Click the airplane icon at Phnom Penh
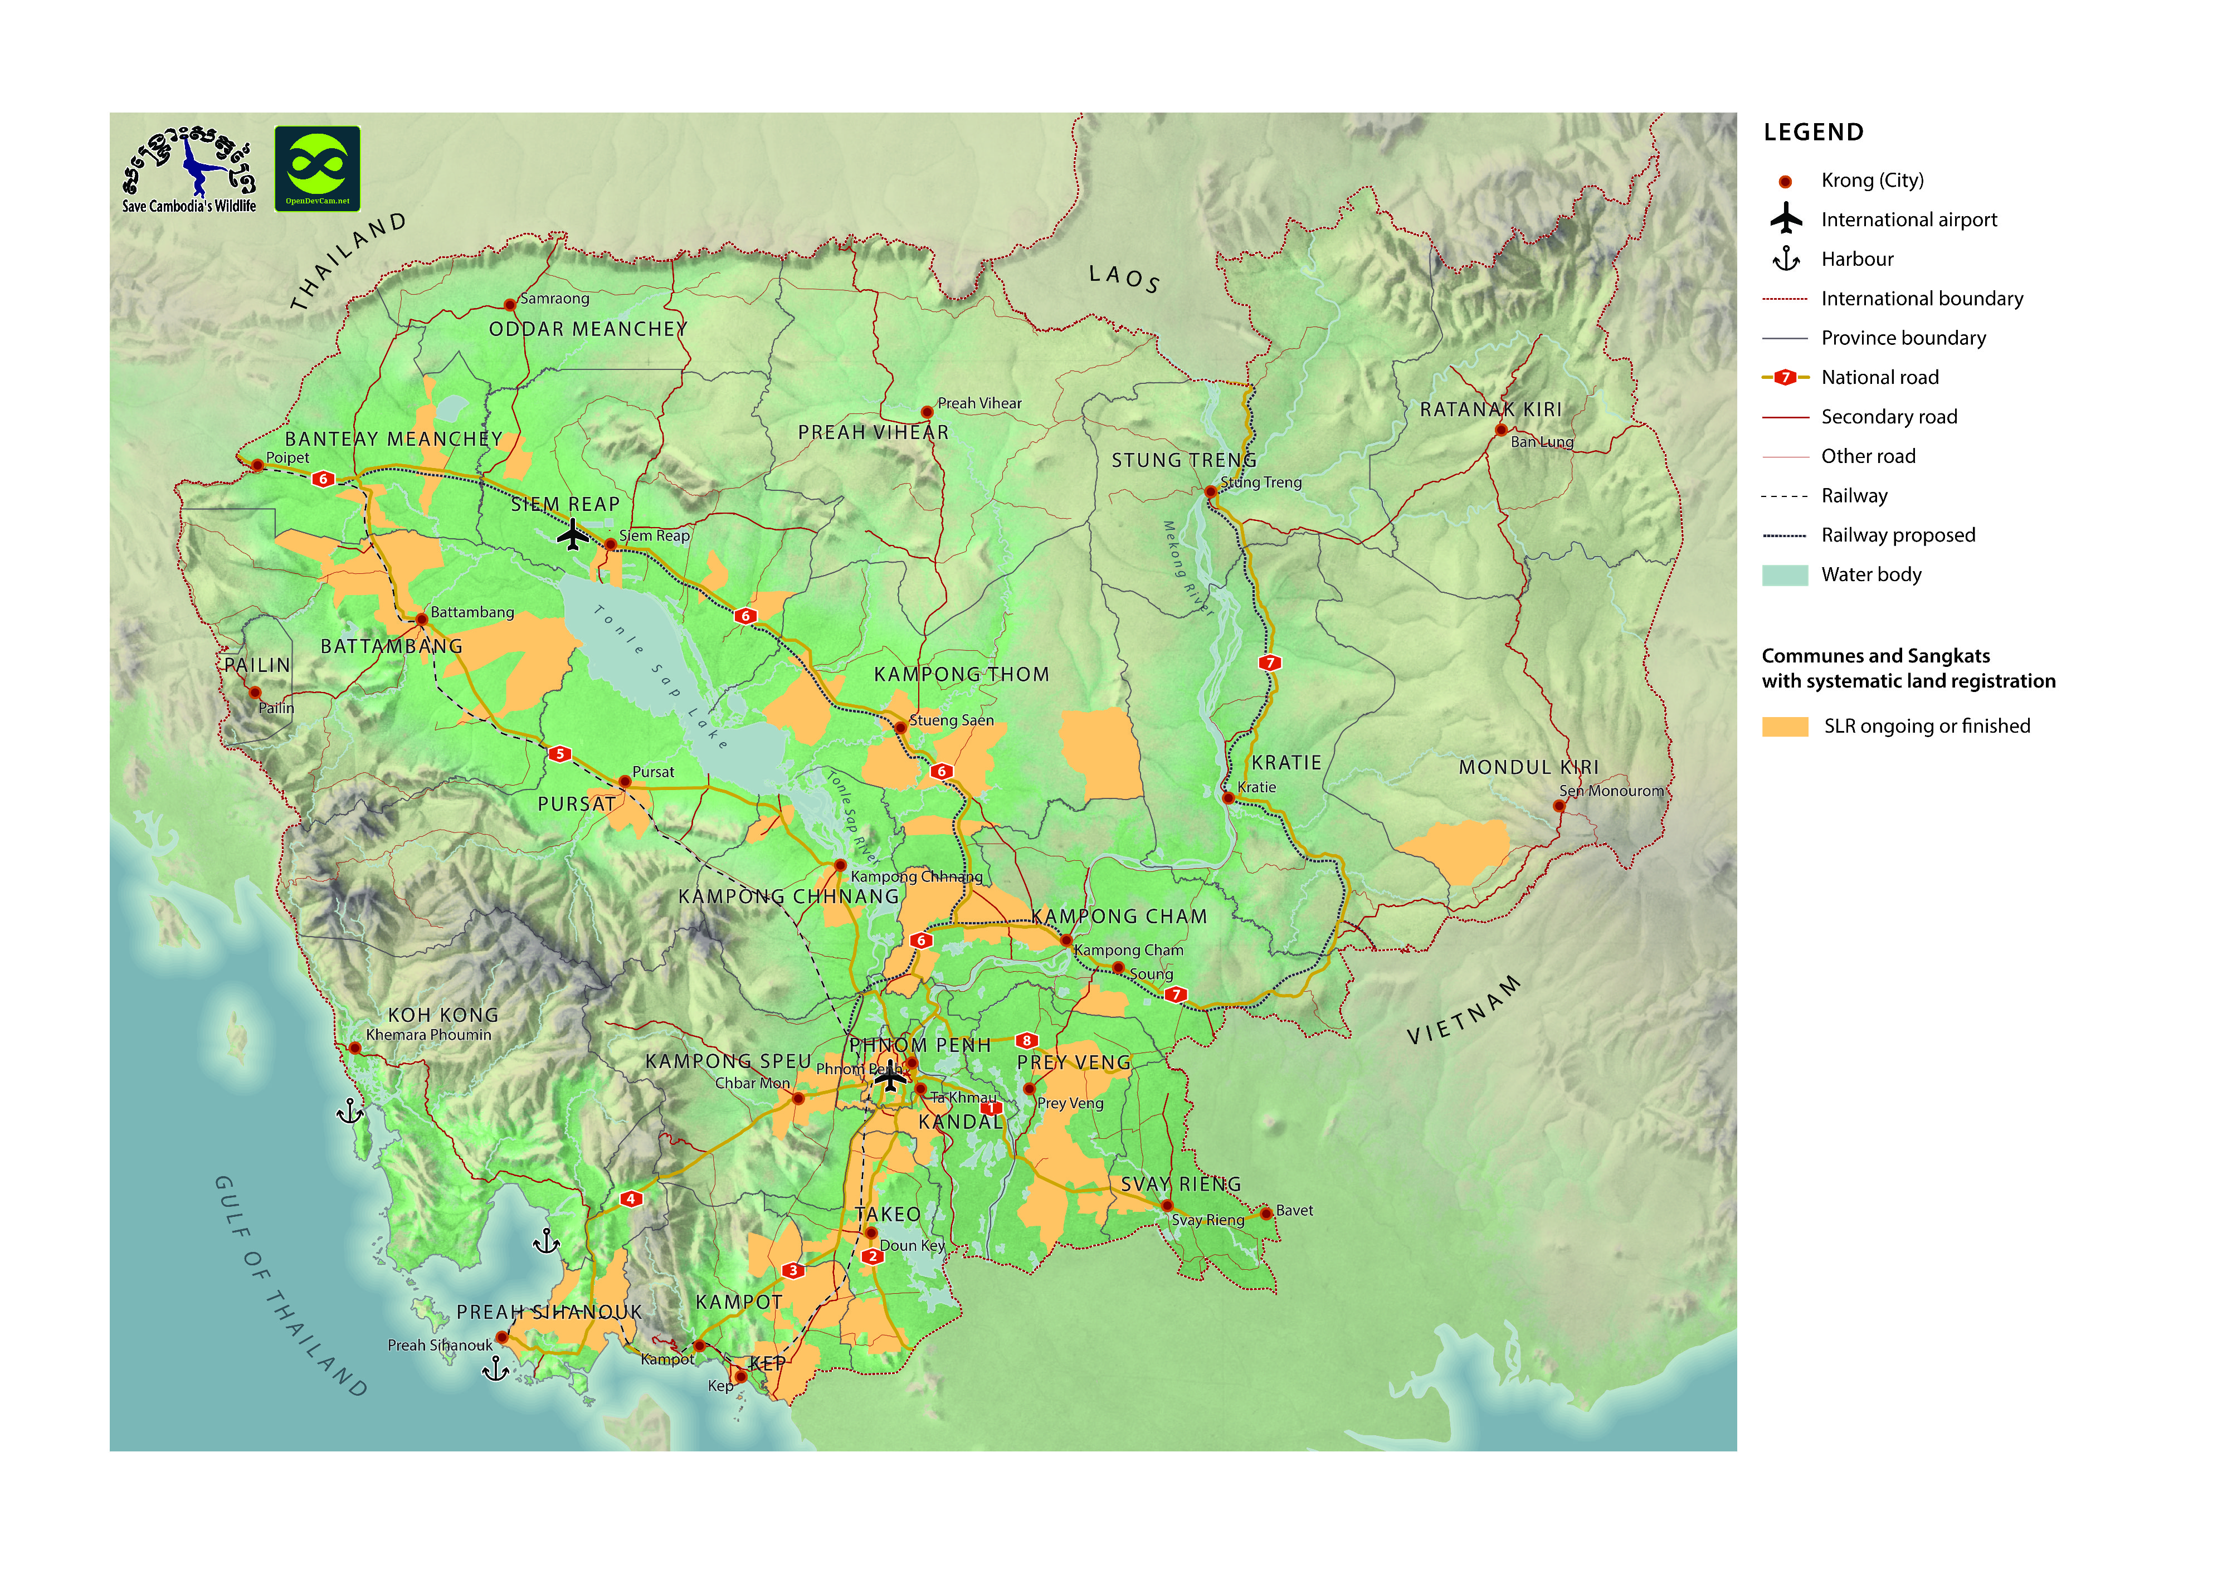The height and width of the screenshot is (1579, 2237). [890, 1075]
